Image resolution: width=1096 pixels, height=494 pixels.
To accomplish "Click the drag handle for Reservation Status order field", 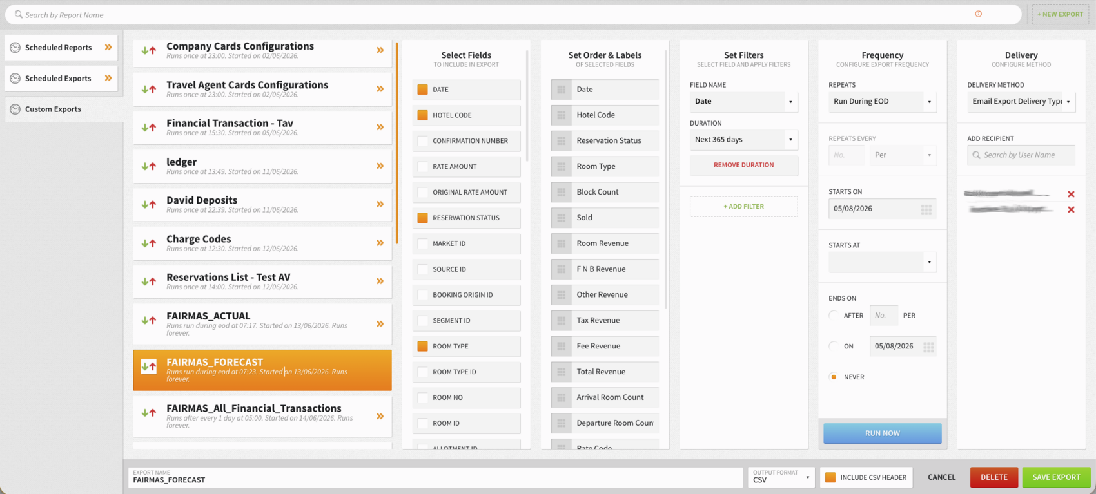I will tap(562, 141).
